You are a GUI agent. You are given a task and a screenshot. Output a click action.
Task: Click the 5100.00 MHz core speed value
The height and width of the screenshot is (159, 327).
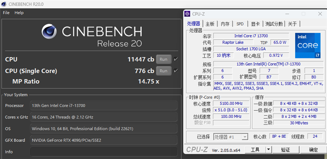231,103
